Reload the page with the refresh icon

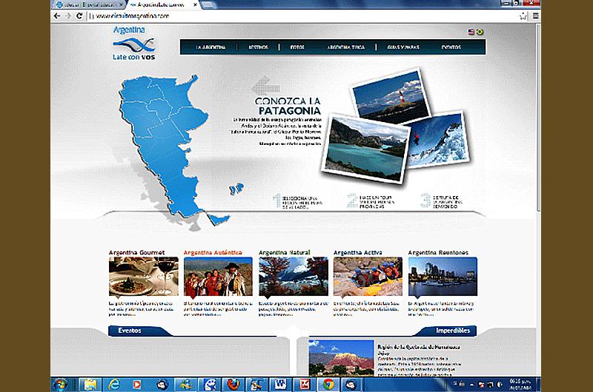tap(79, 16)
